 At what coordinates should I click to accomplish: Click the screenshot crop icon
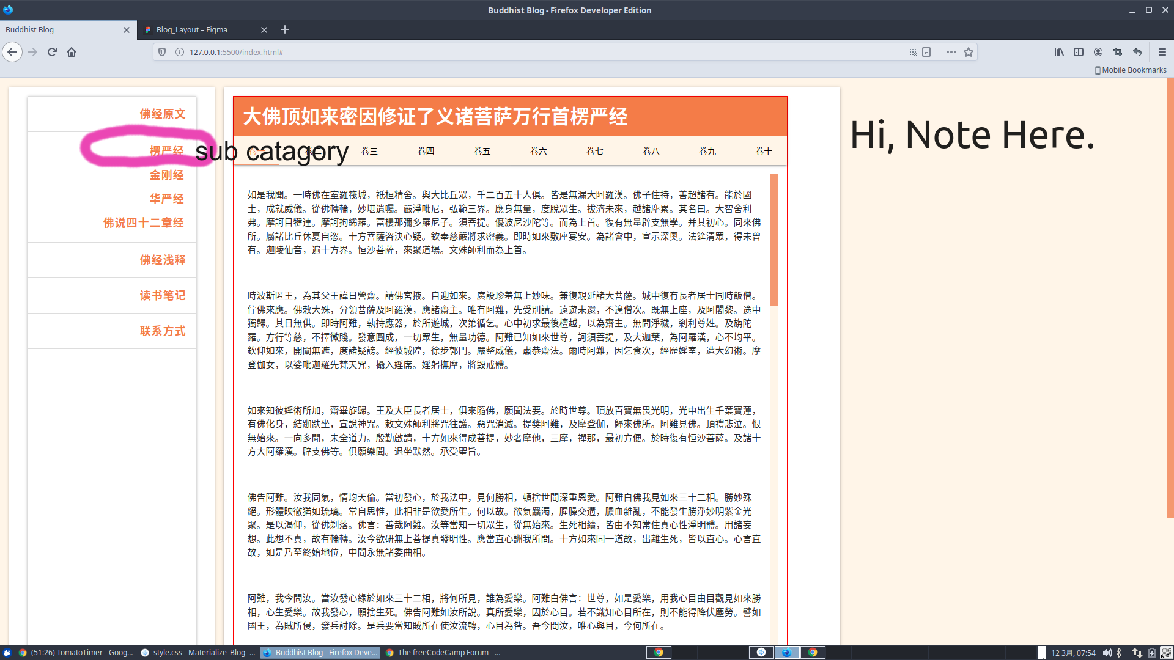pos(1118,52)
